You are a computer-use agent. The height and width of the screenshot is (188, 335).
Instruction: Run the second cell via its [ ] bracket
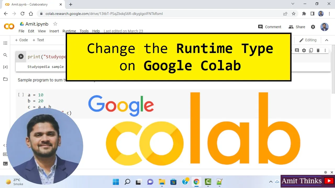pyautogui.click(x=21, y=95)
